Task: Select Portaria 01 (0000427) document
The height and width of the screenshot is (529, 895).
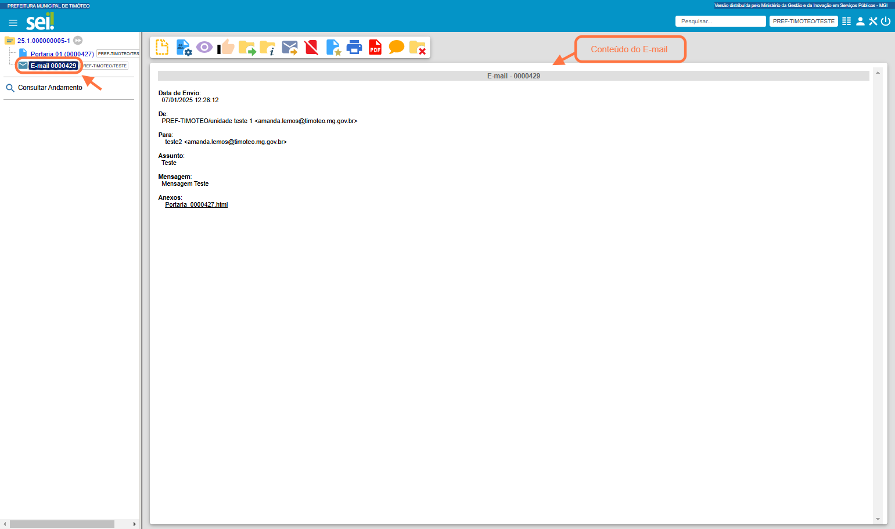Action: [62, 54]
